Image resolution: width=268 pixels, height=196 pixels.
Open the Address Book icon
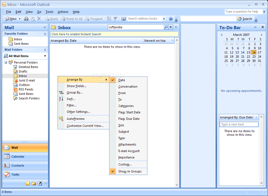click(123, 19)
